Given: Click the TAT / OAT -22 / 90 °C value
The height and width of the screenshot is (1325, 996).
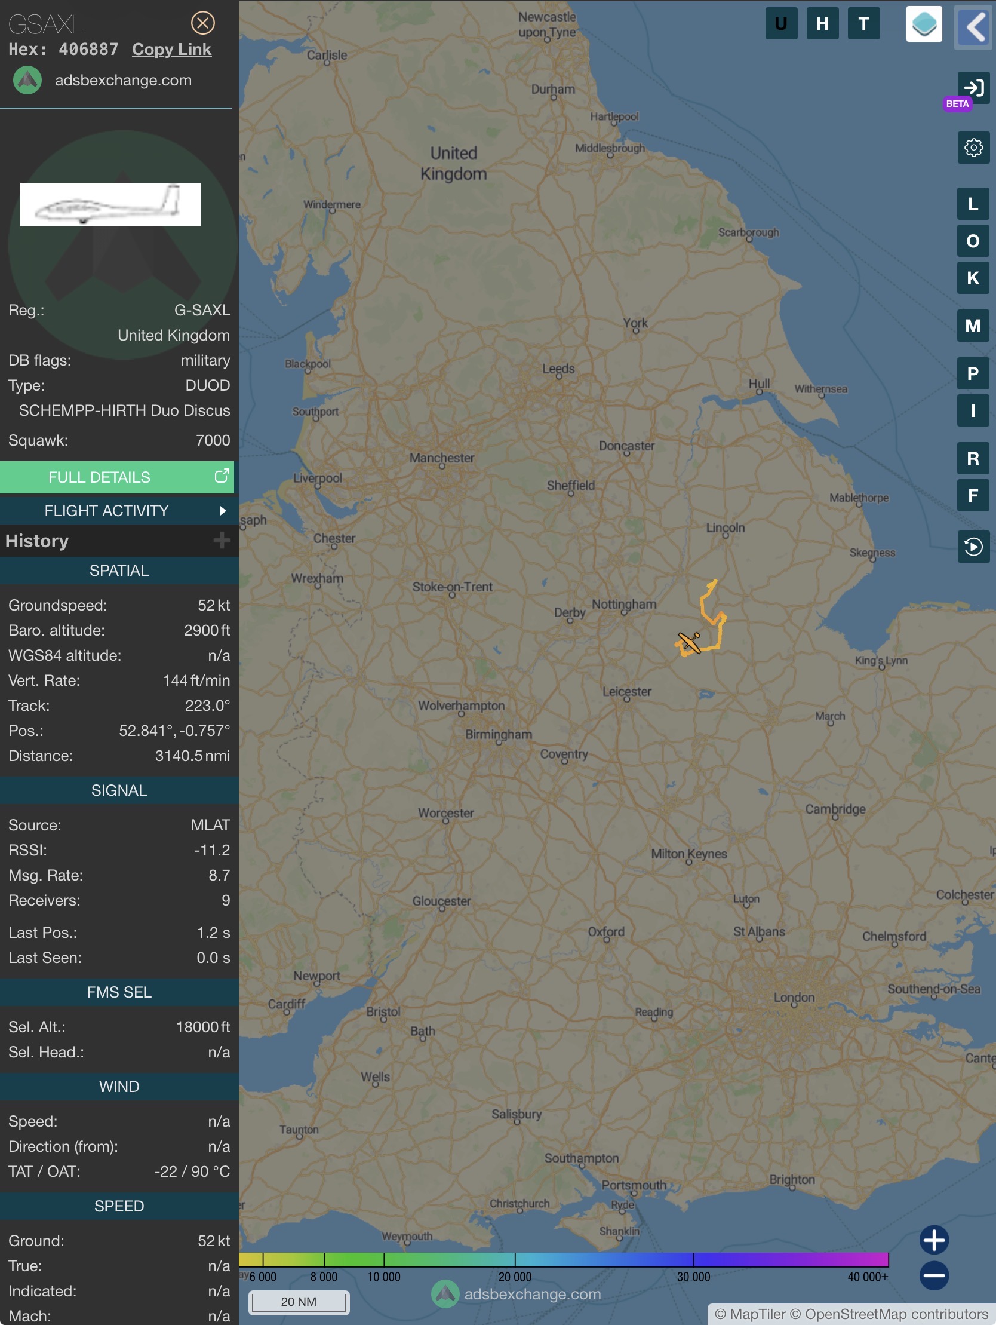Looking at the screenshot, I should click(x=192, y=1171).
